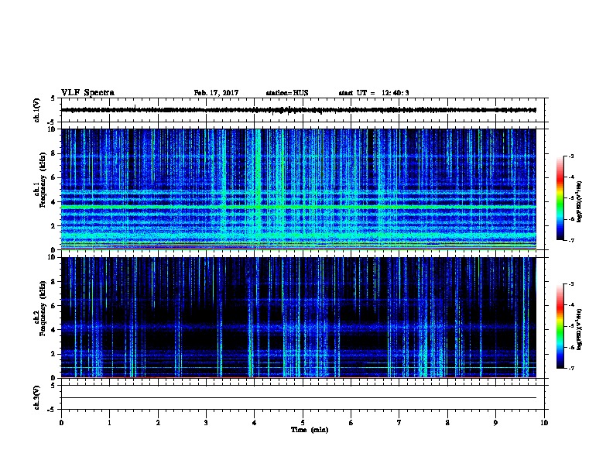
Task: Click the time axis tick label "9"
Action: pos(495,422)
